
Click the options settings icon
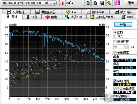(110, 3)
